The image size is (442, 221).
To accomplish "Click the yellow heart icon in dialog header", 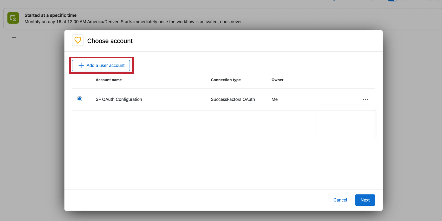I will pos(78,40).
